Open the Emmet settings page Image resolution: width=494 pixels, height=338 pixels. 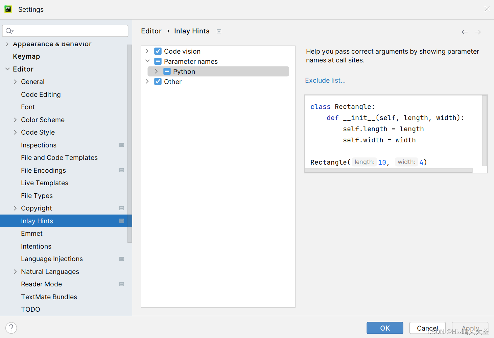point(32,233)
